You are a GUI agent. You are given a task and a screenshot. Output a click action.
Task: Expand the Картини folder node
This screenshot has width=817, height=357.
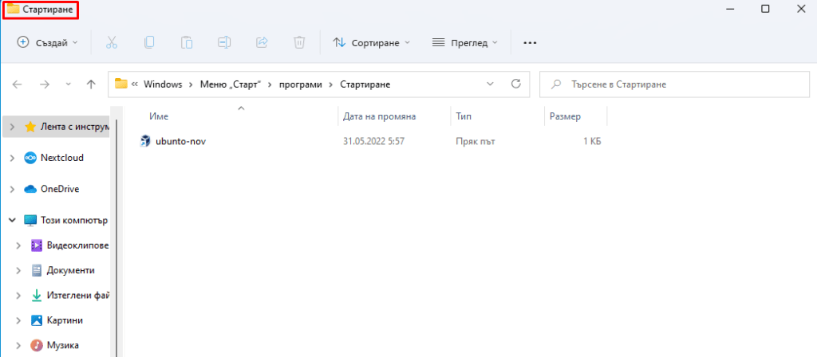pos(18,320)
